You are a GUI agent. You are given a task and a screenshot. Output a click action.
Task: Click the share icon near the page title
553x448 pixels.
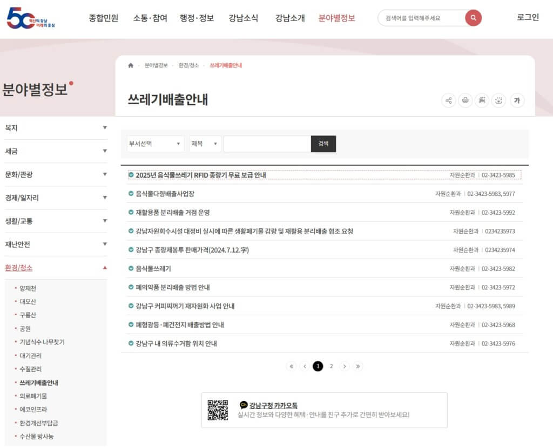coord(448,100)
